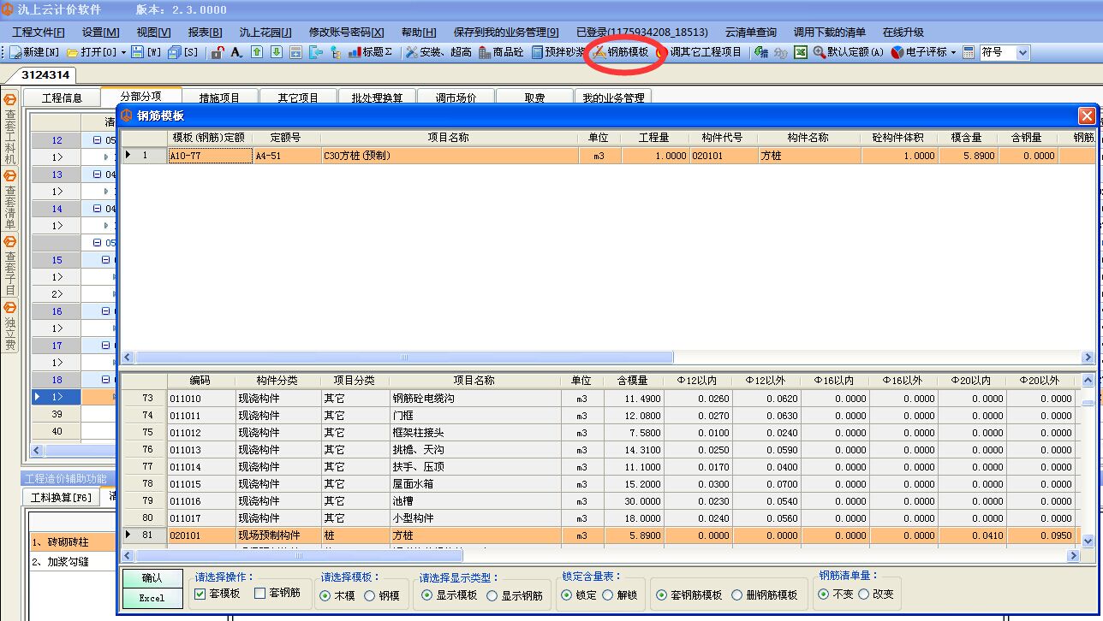Click the 在线升级 menu item
Screen dimensions: 1103x621
(x=903, y=33)
